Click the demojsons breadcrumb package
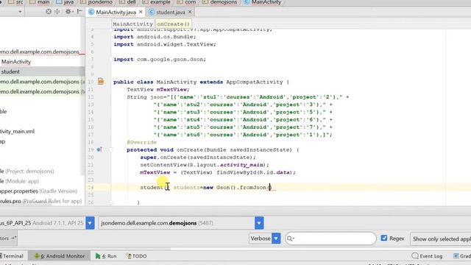This screenshot has height=265, width=471. point(220,2)
